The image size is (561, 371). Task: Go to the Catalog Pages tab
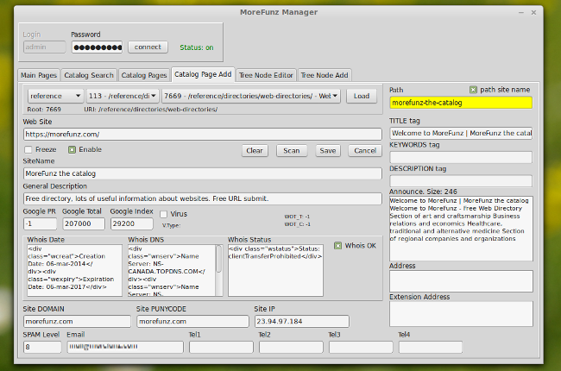tap(144, 75)
